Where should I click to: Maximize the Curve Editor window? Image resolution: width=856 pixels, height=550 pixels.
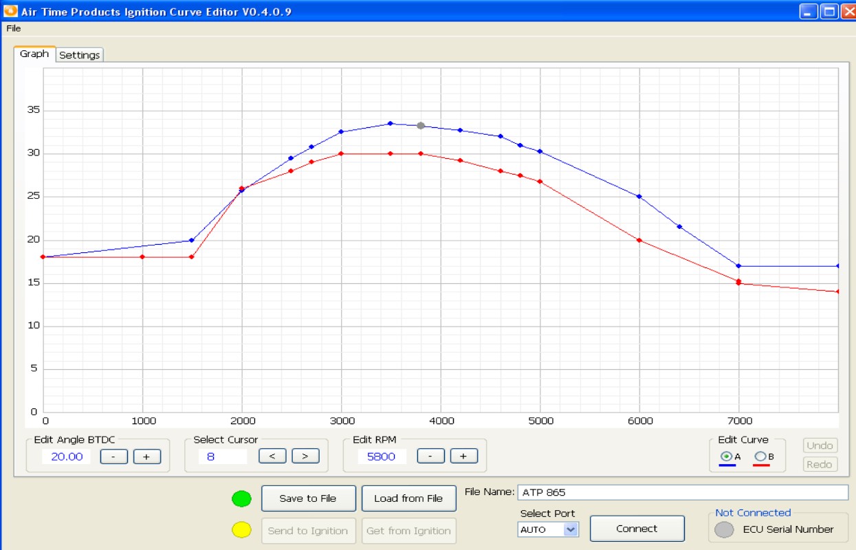pos(829,11)
